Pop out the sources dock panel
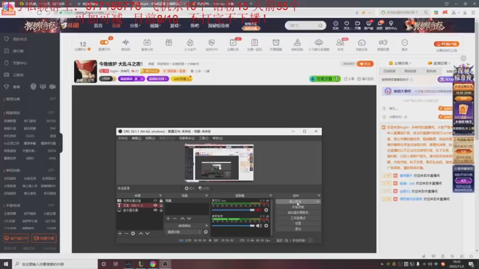 [x=160, y=195]
